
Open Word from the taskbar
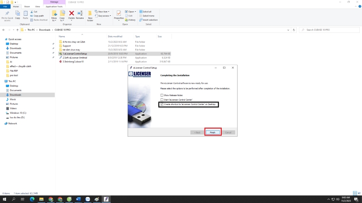point(78,199)
